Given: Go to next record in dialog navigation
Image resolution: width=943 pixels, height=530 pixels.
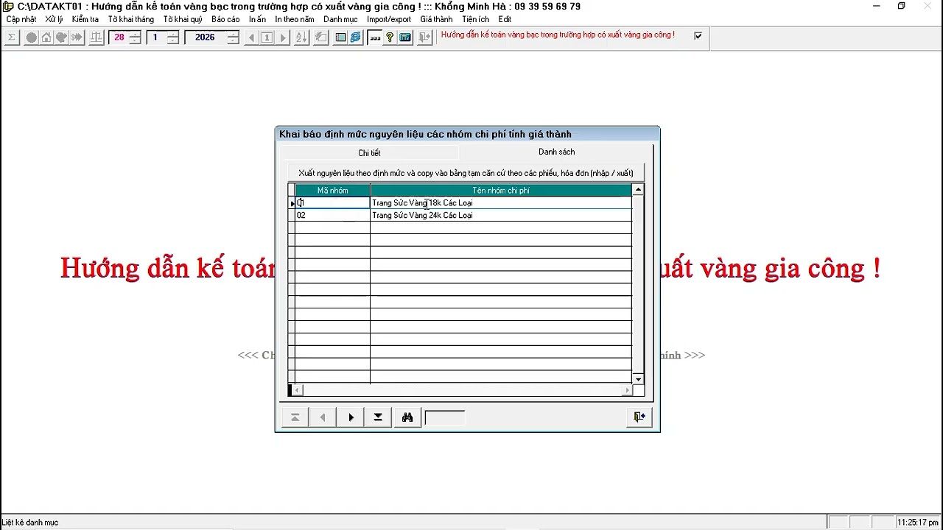Looking at the screenshot, I should pos(351,417).
